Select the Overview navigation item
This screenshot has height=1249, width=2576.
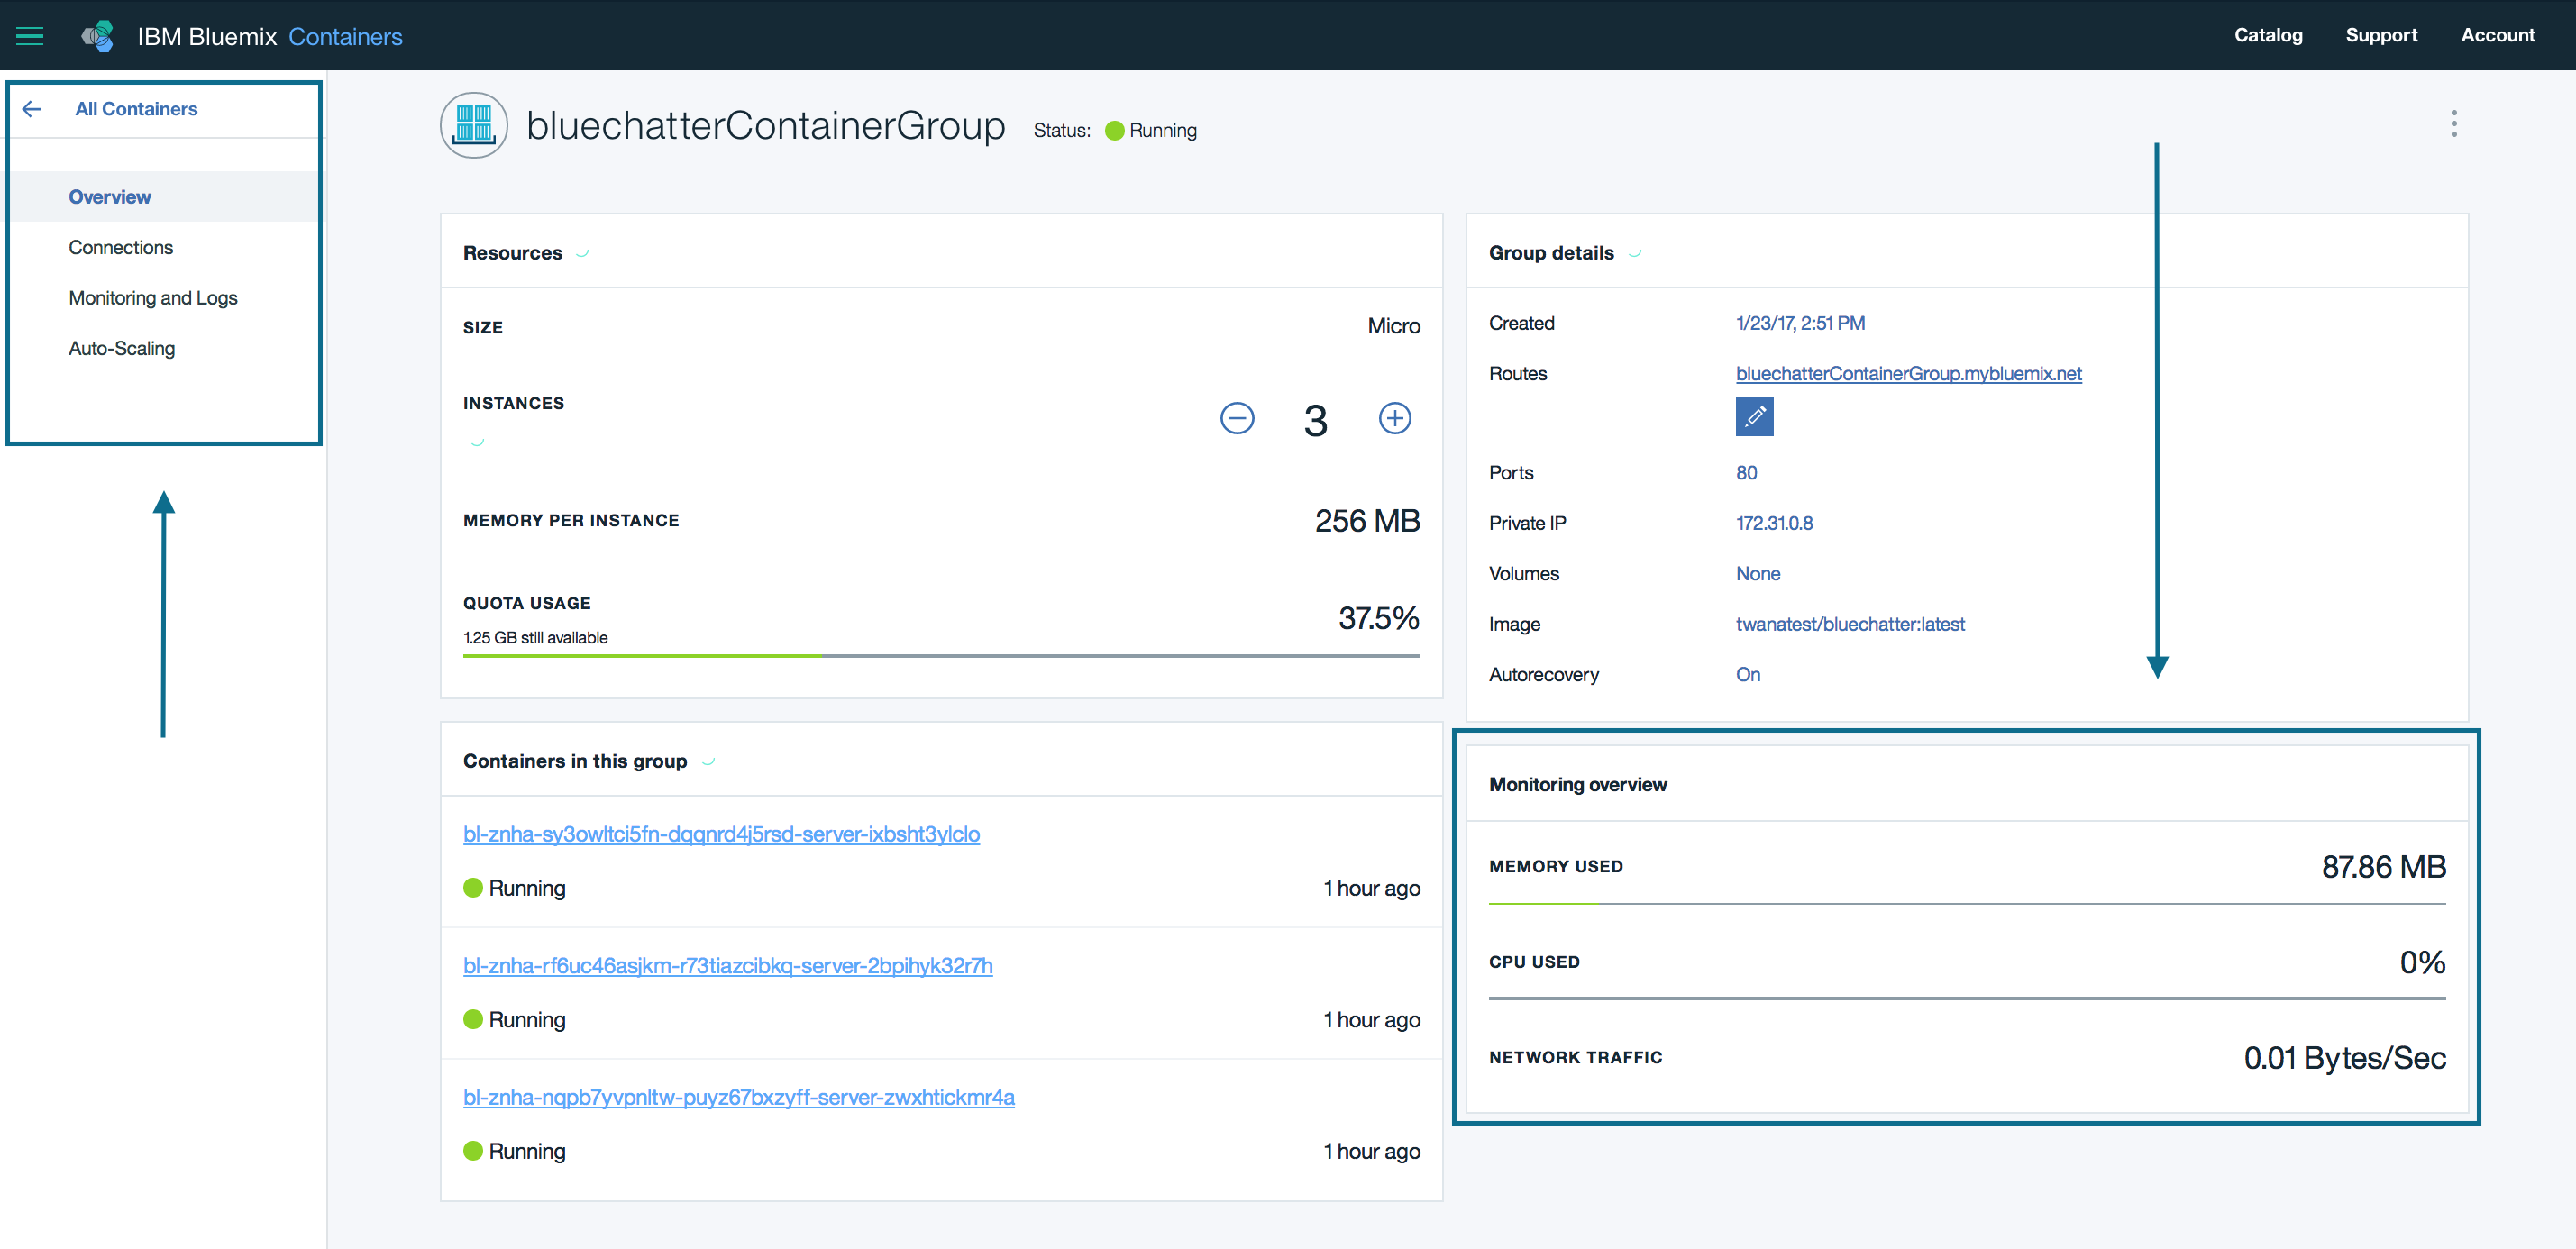pos(110,196)
